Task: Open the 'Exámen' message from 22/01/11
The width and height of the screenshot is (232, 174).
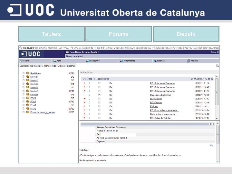Action: 154,107
